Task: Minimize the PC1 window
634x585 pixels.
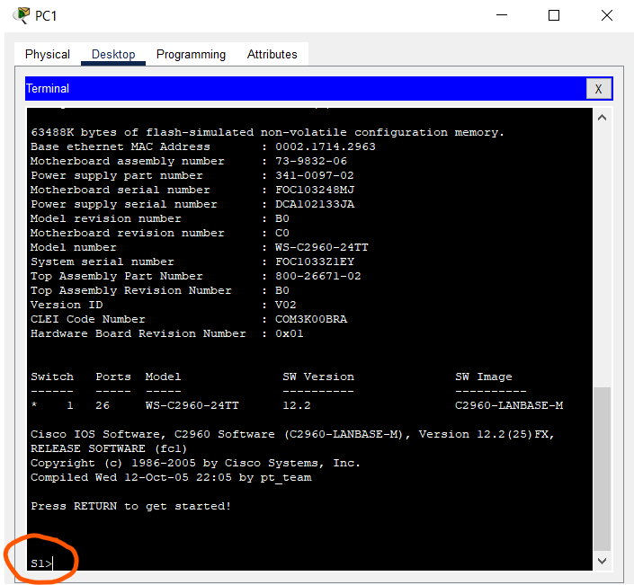Action: coord(502,15)
